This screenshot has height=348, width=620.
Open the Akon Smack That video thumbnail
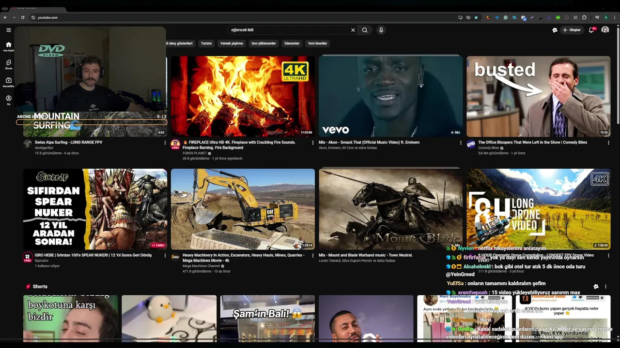coord(390,96)
